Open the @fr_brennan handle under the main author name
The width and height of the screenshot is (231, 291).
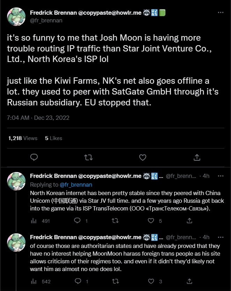[46, 20]
